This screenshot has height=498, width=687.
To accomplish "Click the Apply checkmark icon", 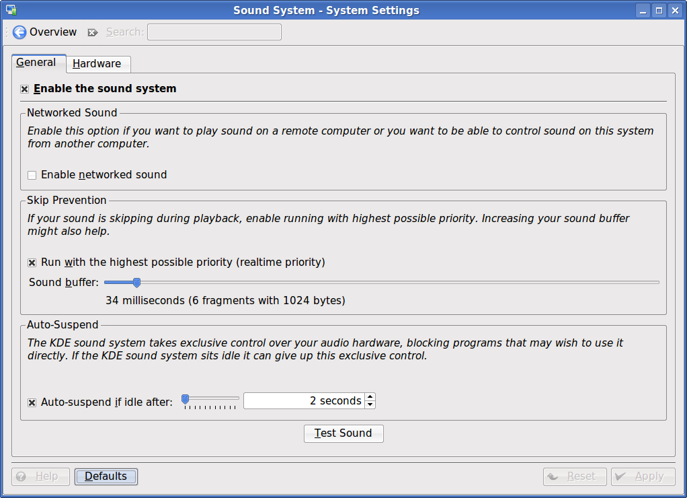I will (622, 476).
